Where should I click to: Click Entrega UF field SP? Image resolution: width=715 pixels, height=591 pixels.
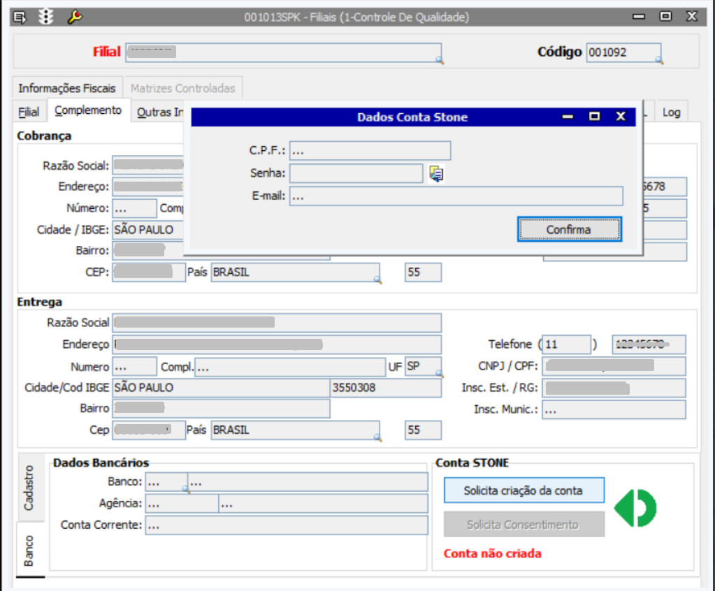[x=423, y=367]
